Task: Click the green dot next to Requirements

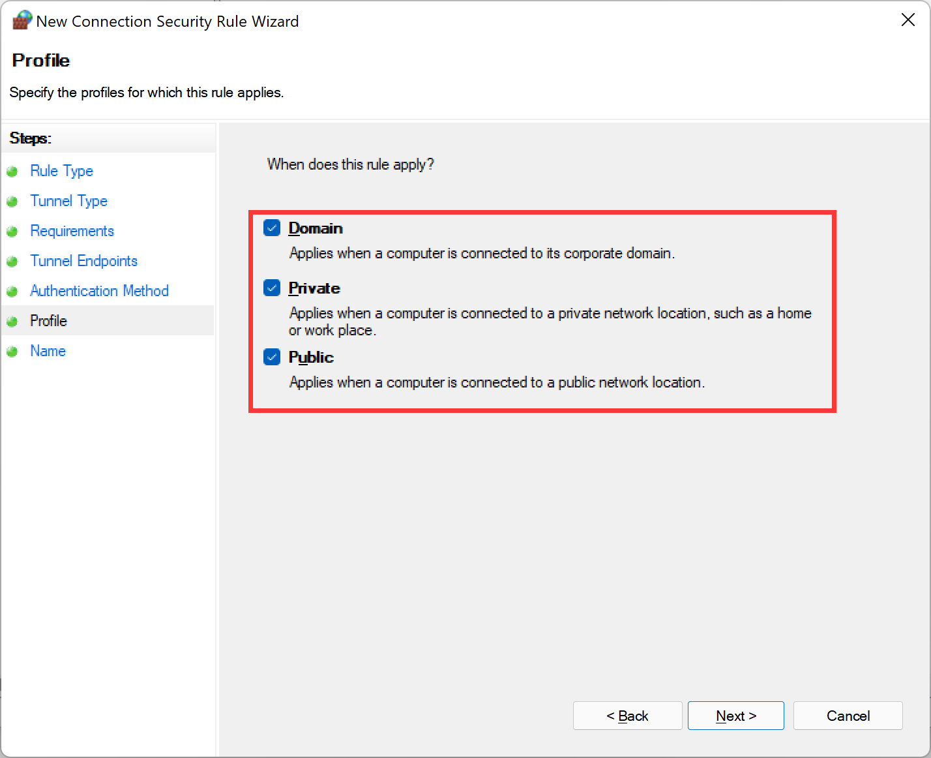Action: coord(12,232)
